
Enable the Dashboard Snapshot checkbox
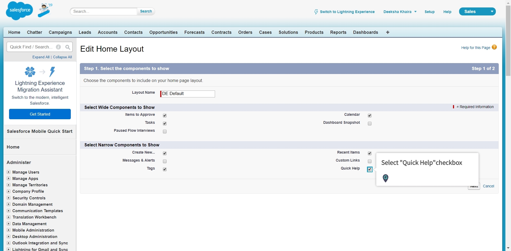pos(370,124)
